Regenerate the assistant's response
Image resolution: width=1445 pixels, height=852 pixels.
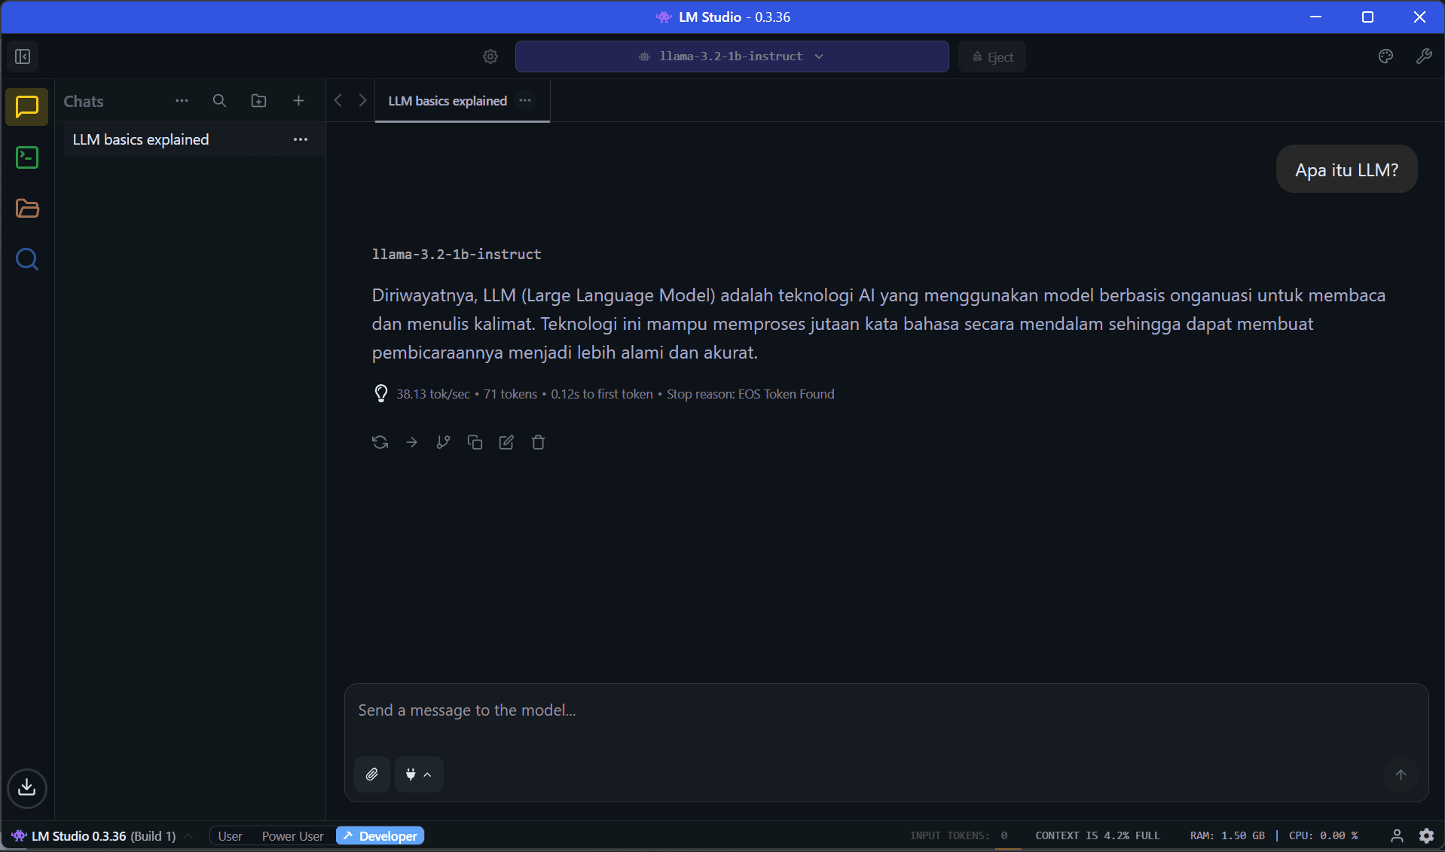[x=380, y=442]
